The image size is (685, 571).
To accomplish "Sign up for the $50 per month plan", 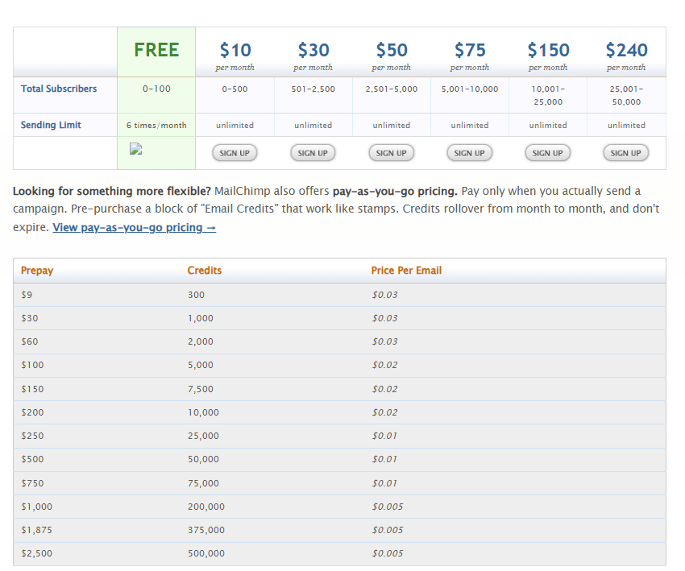I will 391,153.
